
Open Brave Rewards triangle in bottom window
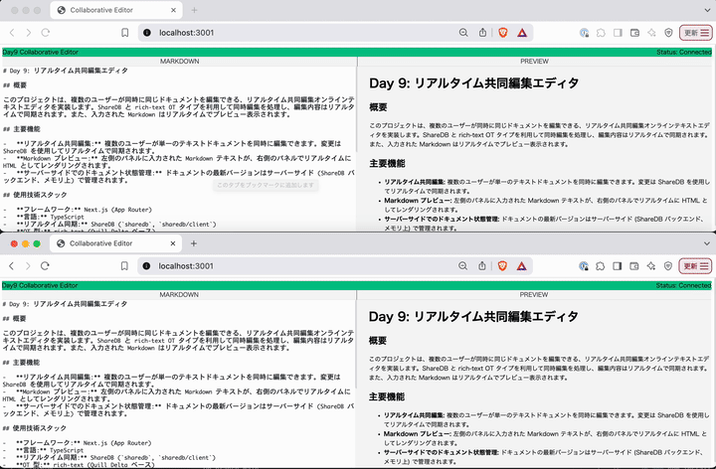coord(521,266)
